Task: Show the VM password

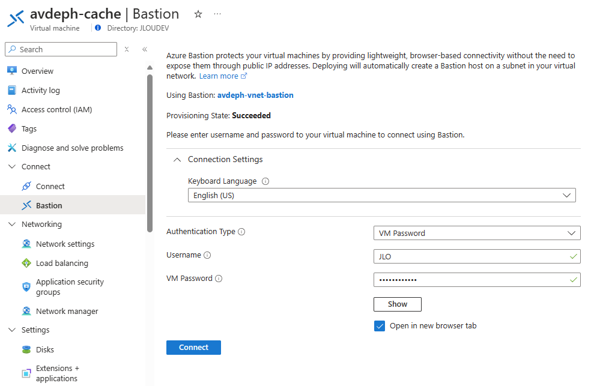Action: pyautogui.click(x=398, y=304)
